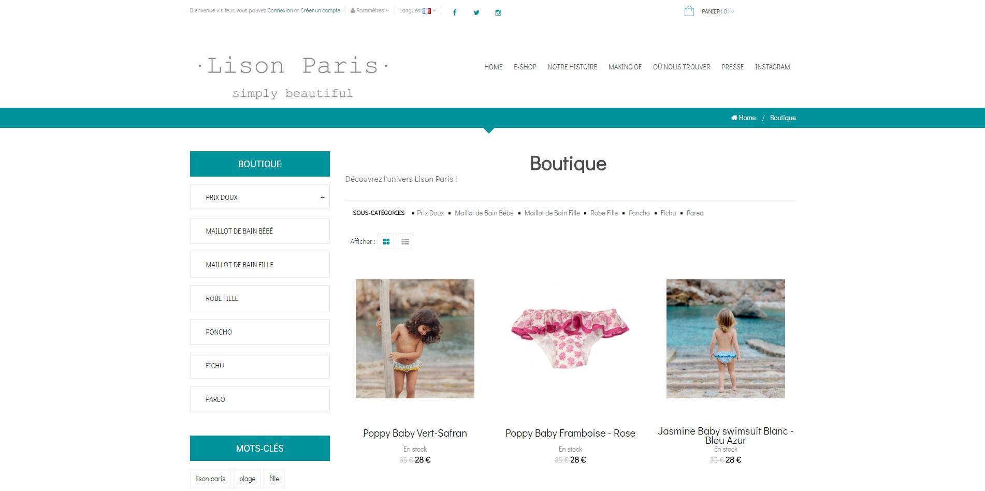985x491 pixels.
Task: Click the plage keyword tag
Action: pos(247,479)
